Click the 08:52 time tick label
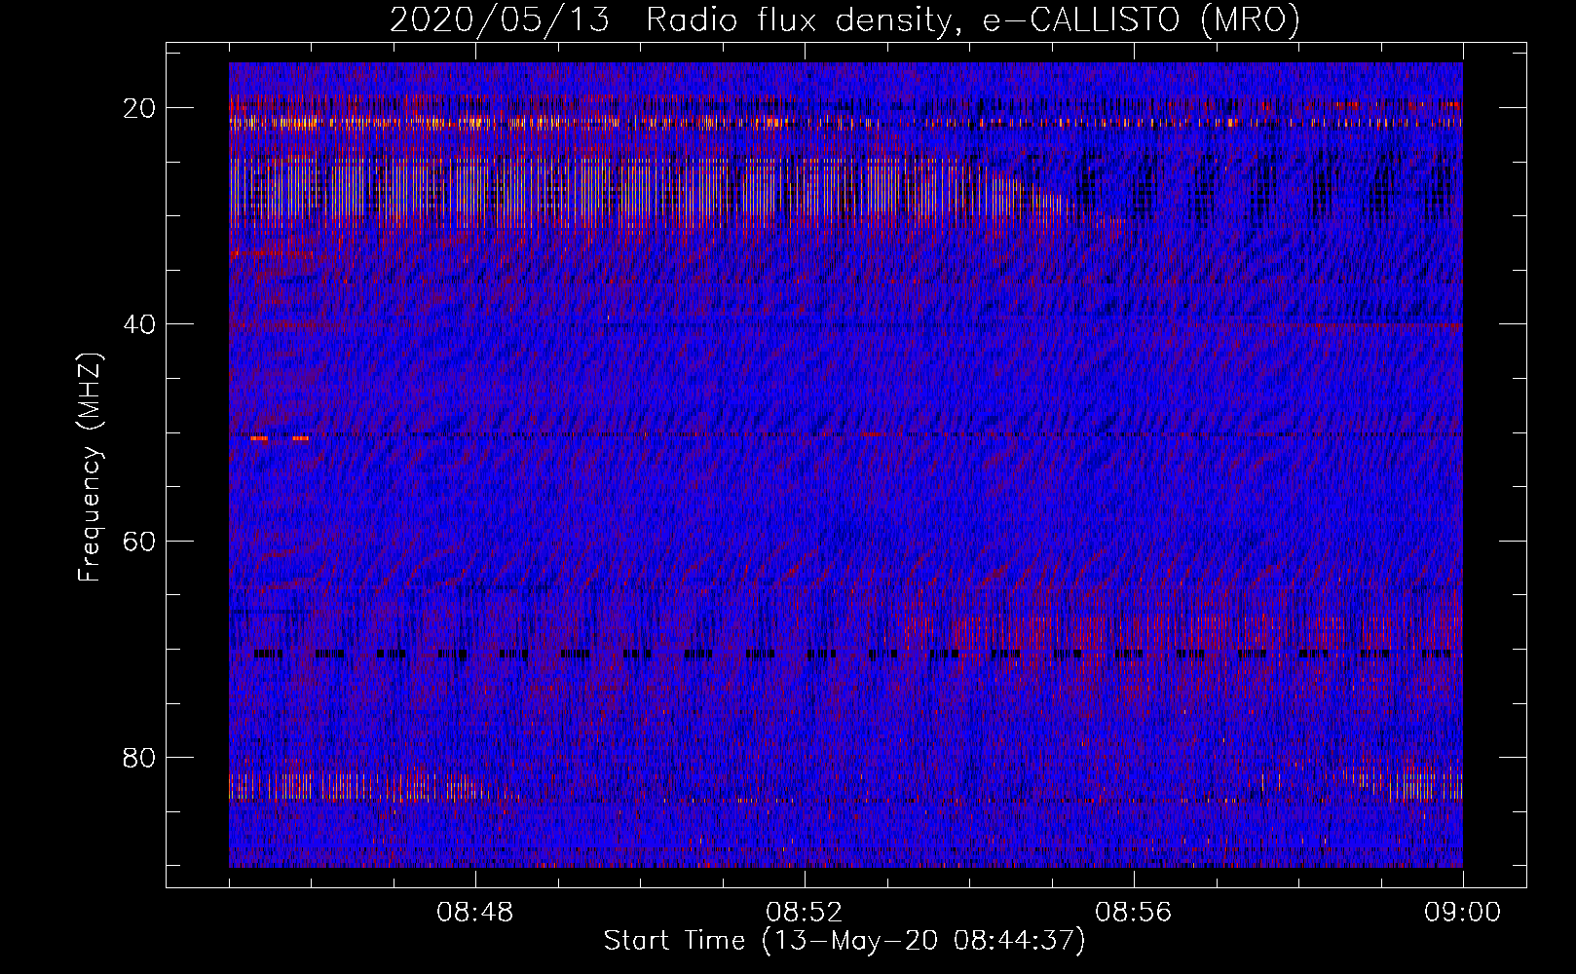Image resolution: width=1576 pixels, height=974 pixels. click(805, 913)
